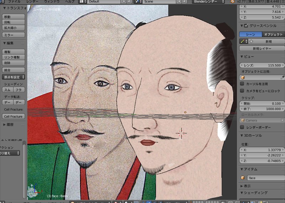This screenshot has height=203, width=285.
Task: Pick an object with the eyedropper icon
Action: click(x=282, y=78)
